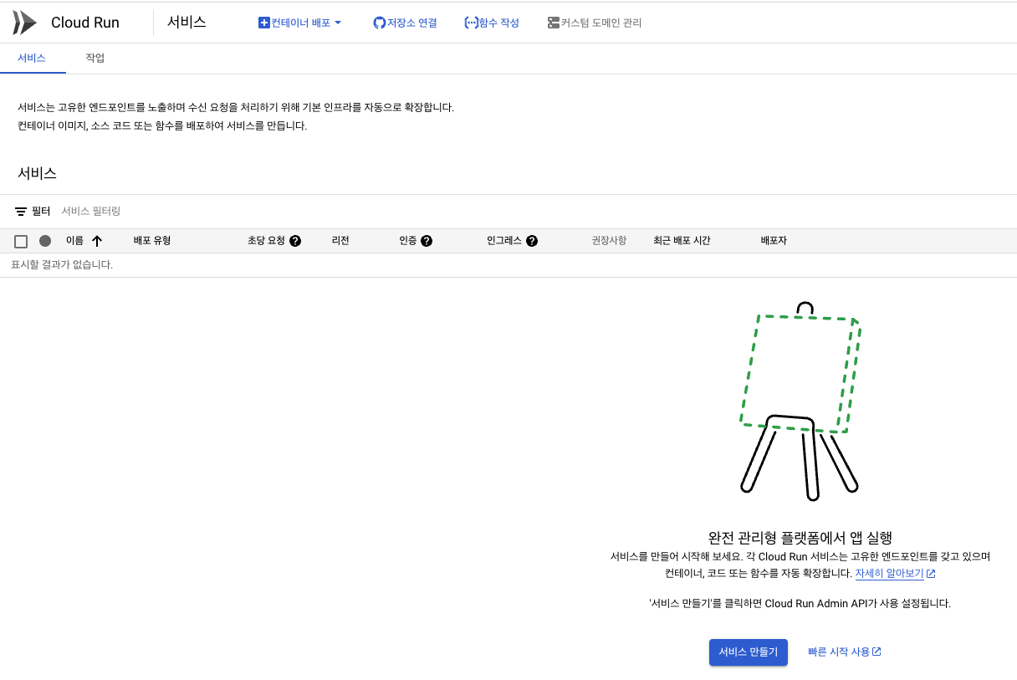Open help icon for 인증 column
1017x680 pixels.
point(427,241)
